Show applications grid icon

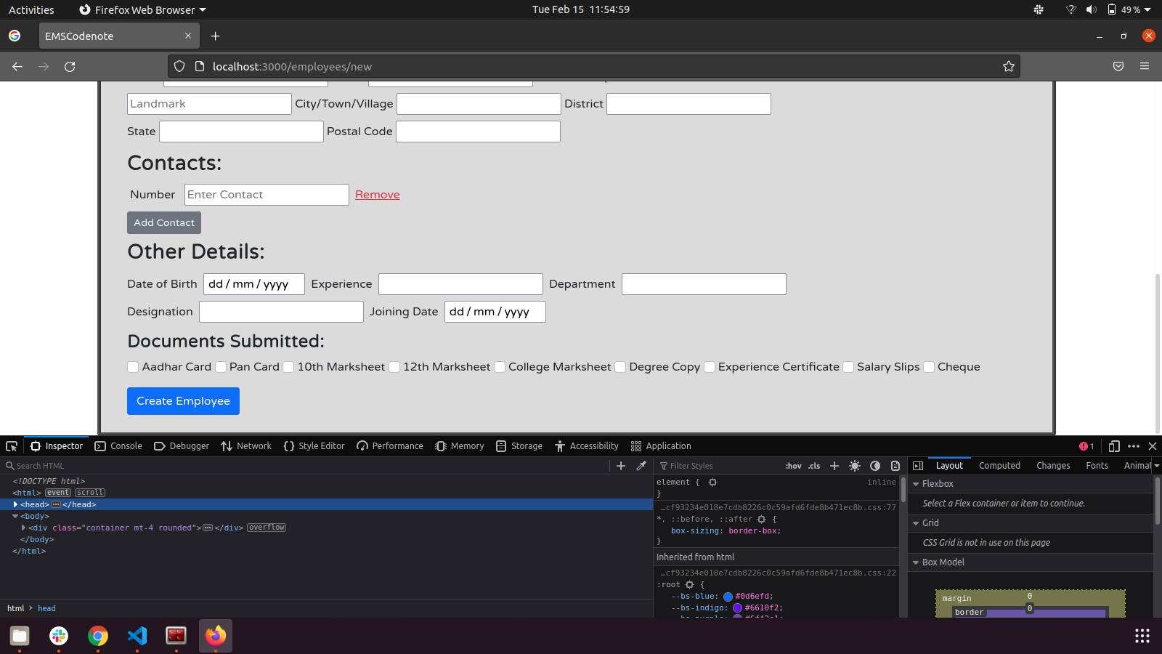pyautogui.click(x=1142, y=636)
